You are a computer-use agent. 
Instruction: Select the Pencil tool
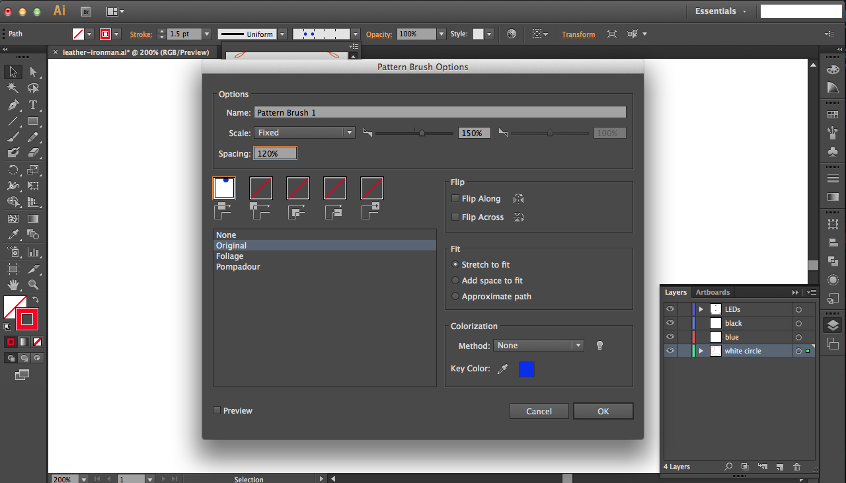pos(33,137)
